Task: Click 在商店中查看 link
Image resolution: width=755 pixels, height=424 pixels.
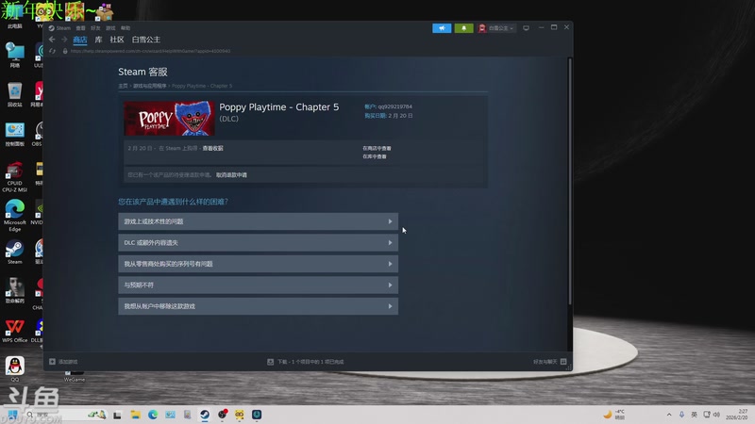Action: point(377,148)
